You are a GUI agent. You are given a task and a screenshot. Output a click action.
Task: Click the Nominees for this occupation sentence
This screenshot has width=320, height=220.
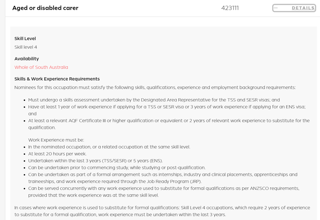coord(155,88)
